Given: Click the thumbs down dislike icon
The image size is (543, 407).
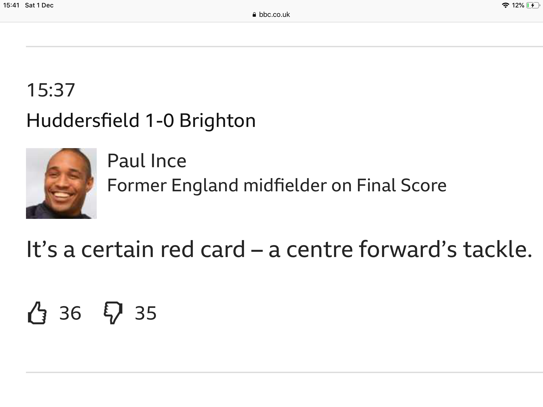Looking at the screenshot, I should [x=113, y=313].
